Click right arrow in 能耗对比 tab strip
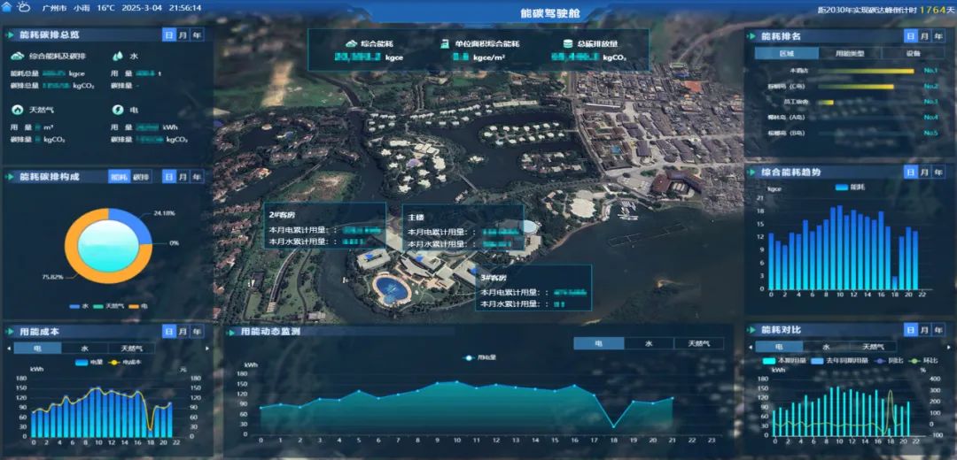The image size is (957, 460). click(948, 347)
